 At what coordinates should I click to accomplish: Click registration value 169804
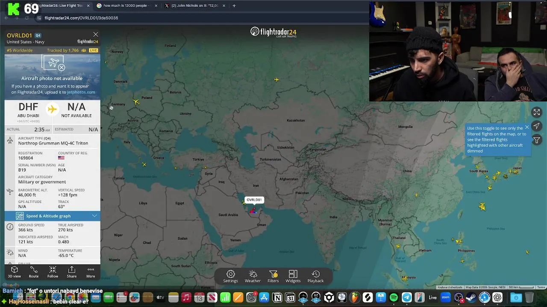pos(26,158)
